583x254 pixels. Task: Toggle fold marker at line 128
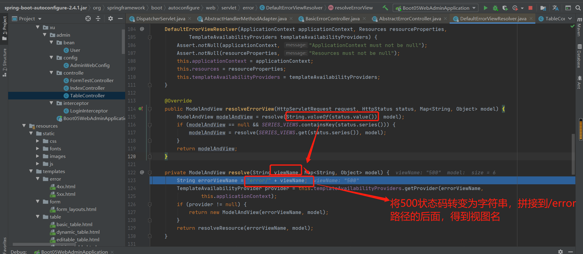[150, 220]
